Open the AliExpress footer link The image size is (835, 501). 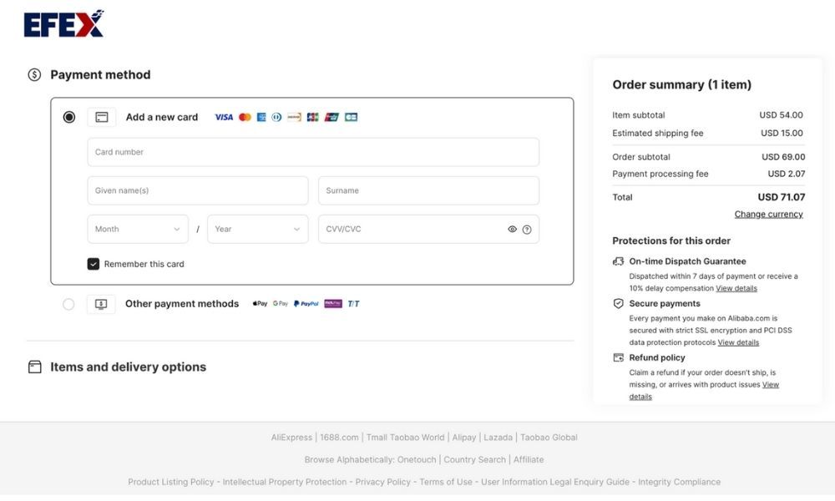coord(291,438)
